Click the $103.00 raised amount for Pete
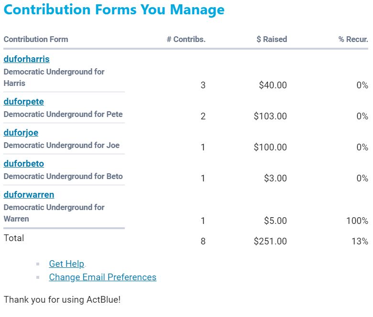Image resolution: width=373 pixels, height=317 pixels. pyautogui.click(x=270, y=116)
